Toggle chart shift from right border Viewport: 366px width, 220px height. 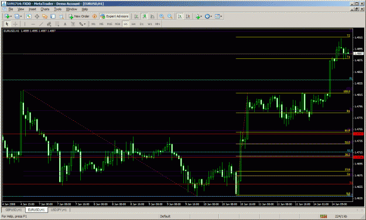pyautogui.click(x=188, y=16)
